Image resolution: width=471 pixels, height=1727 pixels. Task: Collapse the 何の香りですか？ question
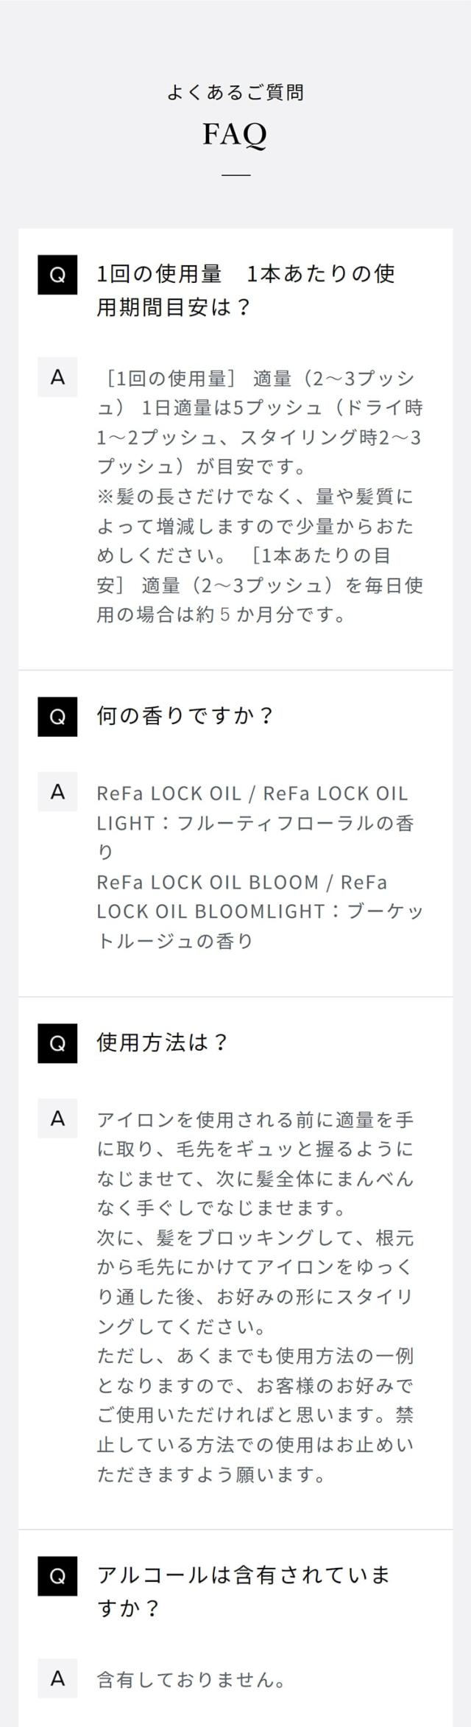point(185,715)
